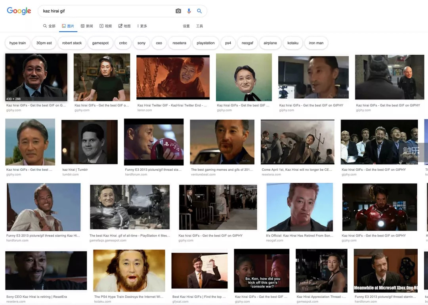Image resolution: width=428 pixels, height=305 pixels.
Task: Click the Google logo
Action: coord(19,11)
